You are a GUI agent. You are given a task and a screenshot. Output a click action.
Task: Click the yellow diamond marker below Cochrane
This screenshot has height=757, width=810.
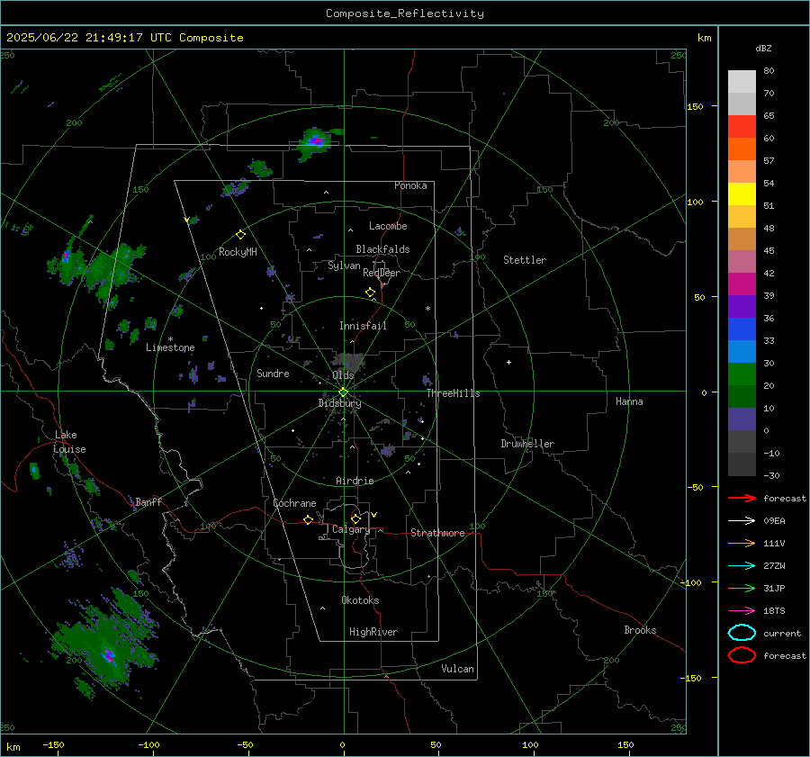pyautogui.click(x=308, y=520)
